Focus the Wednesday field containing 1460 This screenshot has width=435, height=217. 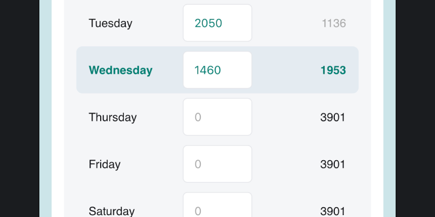[217, 70]
